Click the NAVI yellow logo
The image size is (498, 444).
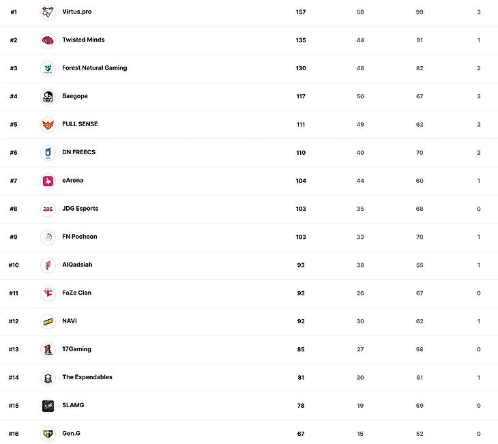tap(48, 321)
